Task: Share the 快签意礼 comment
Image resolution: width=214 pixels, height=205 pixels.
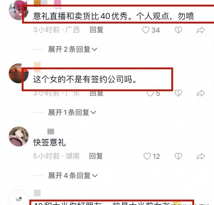Action: point(201,156)
